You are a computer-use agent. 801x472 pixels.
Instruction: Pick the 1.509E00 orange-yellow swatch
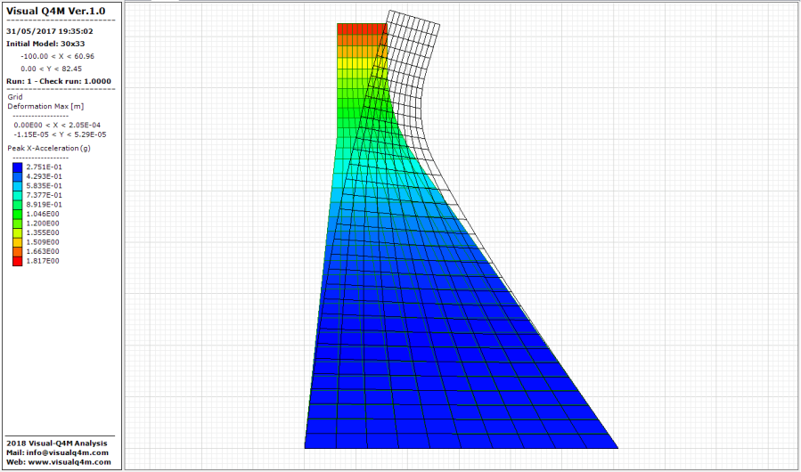[18, 242]
